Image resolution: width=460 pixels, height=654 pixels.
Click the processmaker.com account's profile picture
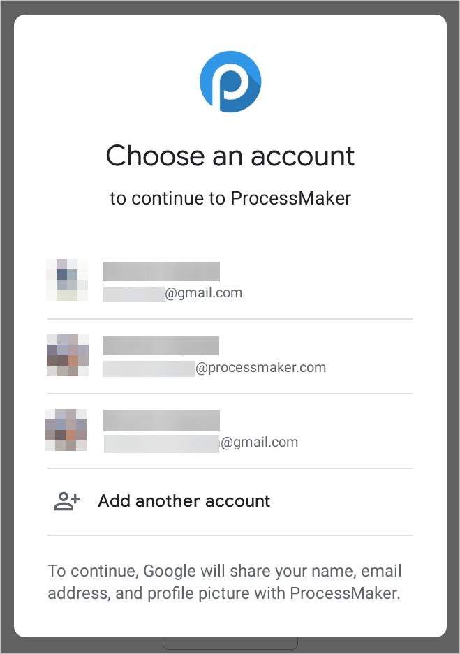pos(67,355)
